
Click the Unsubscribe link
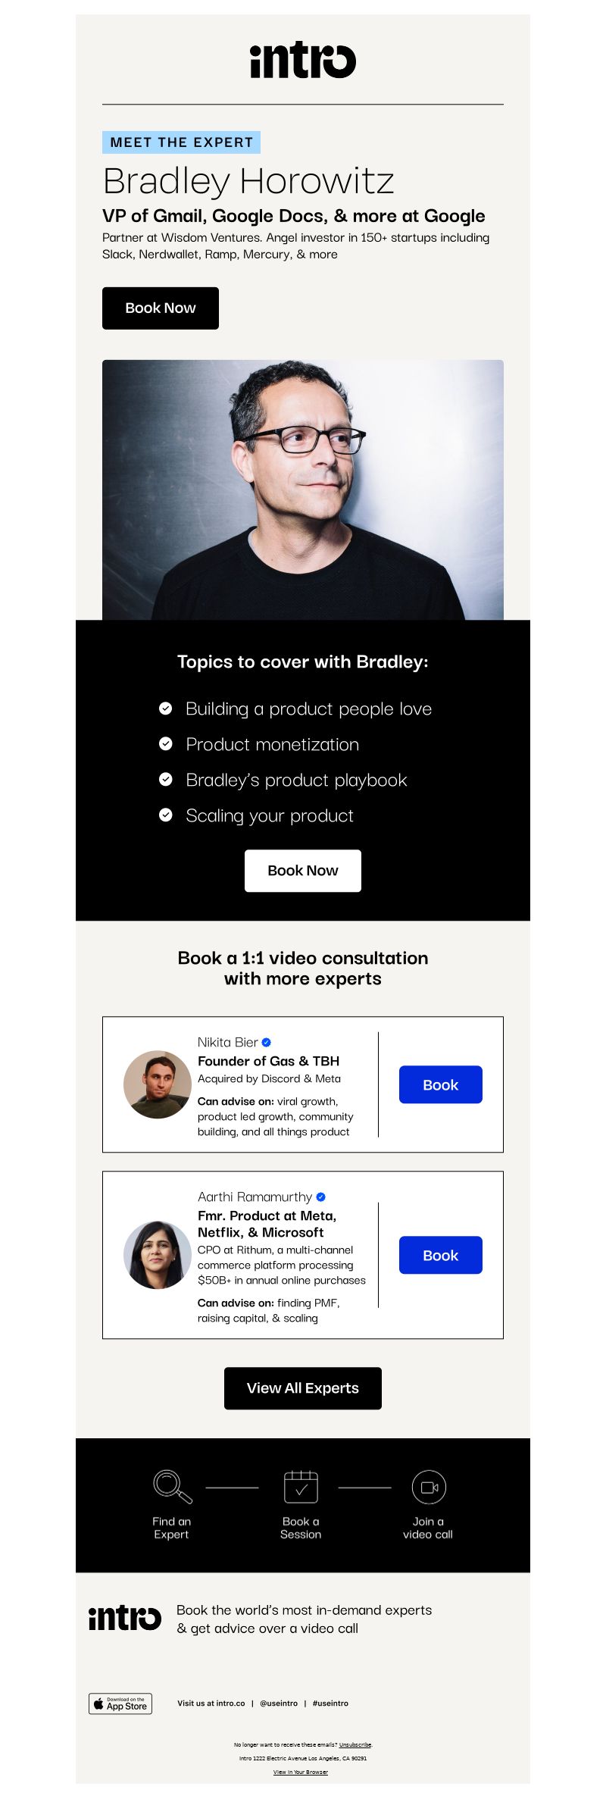[x=355, y=1744]
